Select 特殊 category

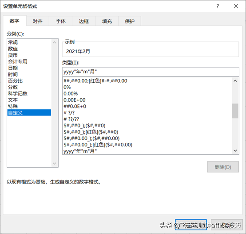pyautogui.click(x=29, y=107)
